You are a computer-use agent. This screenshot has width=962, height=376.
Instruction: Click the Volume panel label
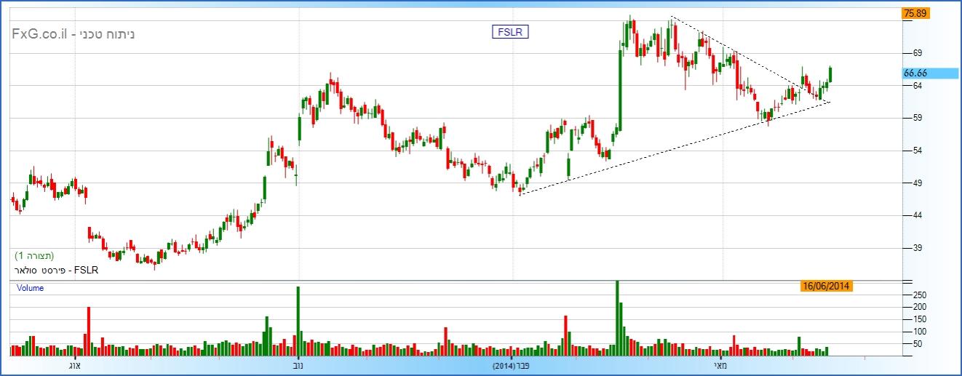[31, 288]
